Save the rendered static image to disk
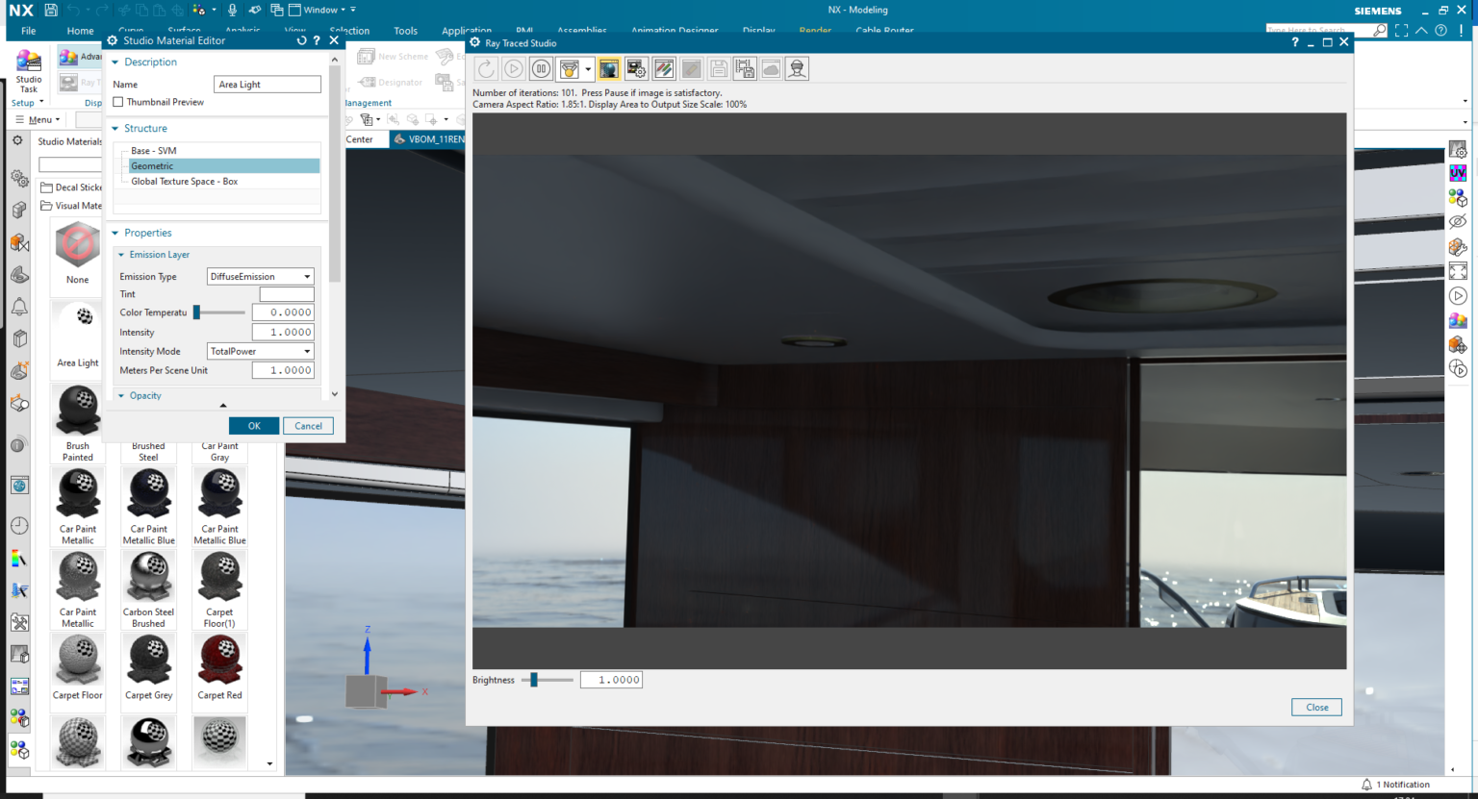This screenshot has height=799, width=1478. (x=718, y=67)
